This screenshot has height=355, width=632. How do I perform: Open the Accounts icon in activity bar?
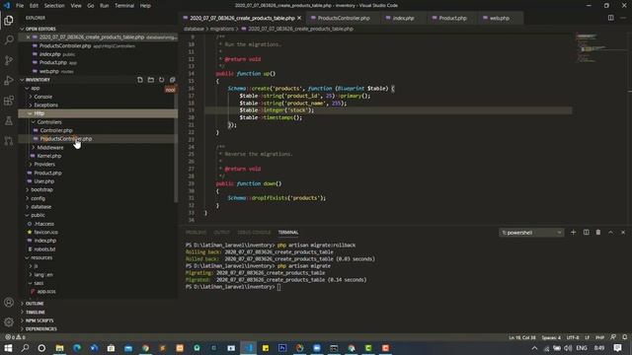[9, 303]
